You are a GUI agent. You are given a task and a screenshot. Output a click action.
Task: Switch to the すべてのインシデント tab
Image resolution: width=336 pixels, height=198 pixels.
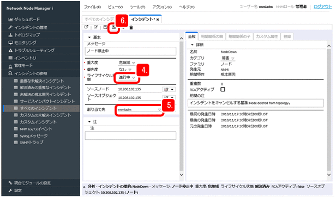click(99, 19)
